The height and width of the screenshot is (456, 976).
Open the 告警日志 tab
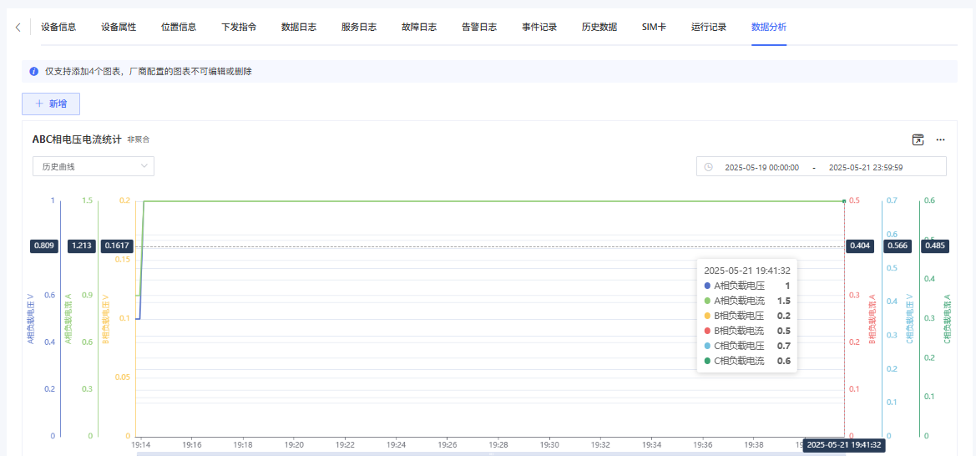tap(479, 27)
